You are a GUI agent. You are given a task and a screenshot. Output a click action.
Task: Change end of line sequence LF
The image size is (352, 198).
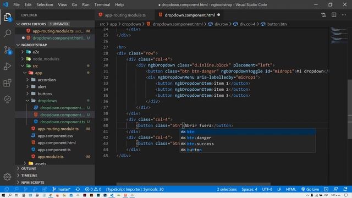click(279, 189)
